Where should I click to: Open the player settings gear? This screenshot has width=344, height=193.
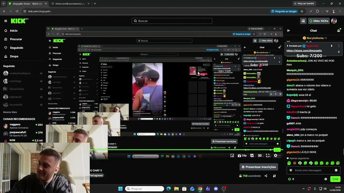[275, 155]
